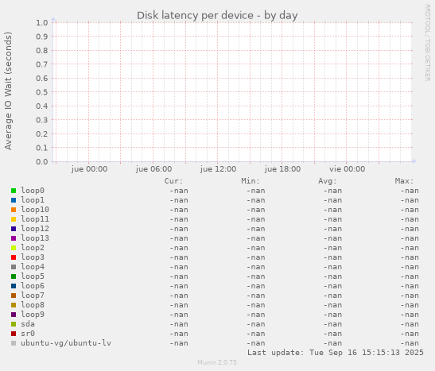Click the loop5 dark green swatch
The image size is (435, 371).
pos(14,276)
